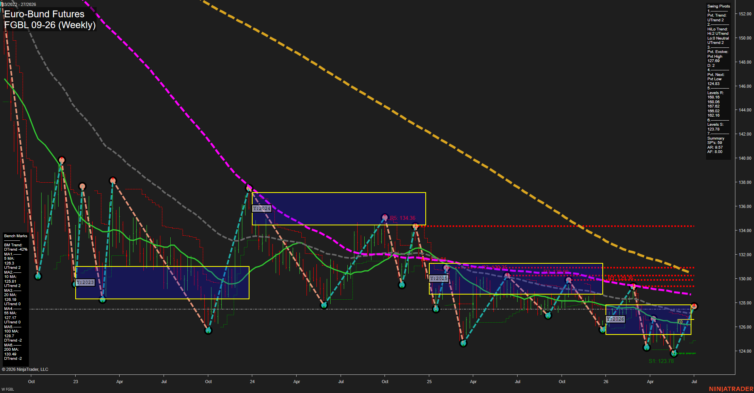Screen dimensions: 754x393
Task: Click the DTrend -42% value
Action: [15, 249]
